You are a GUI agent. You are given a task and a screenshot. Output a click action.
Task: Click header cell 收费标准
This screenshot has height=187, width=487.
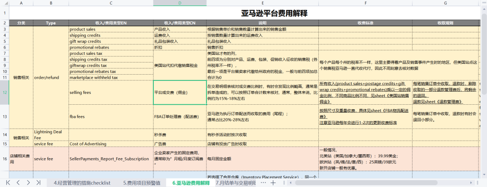[366, 23]
